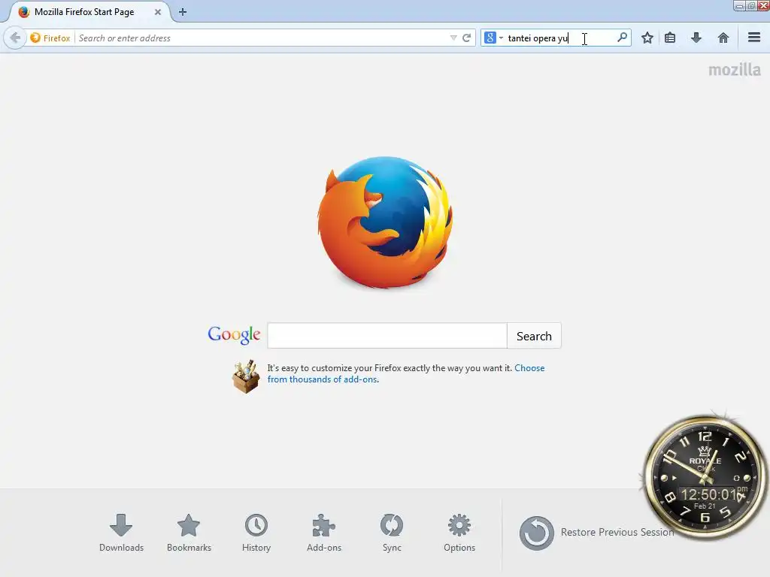Screen dimensions: 770x577
Task: Bookmark this page with the star icon
Action: (x=647, y=38)
